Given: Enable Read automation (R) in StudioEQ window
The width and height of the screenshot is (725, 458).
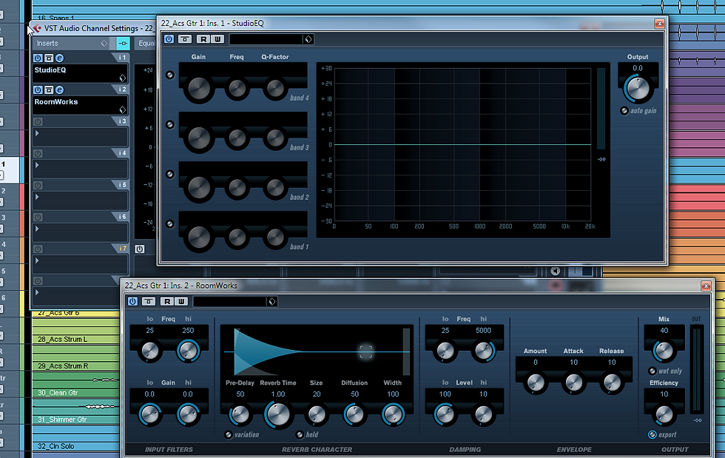Looking at the screenshot, I should 203,39.
